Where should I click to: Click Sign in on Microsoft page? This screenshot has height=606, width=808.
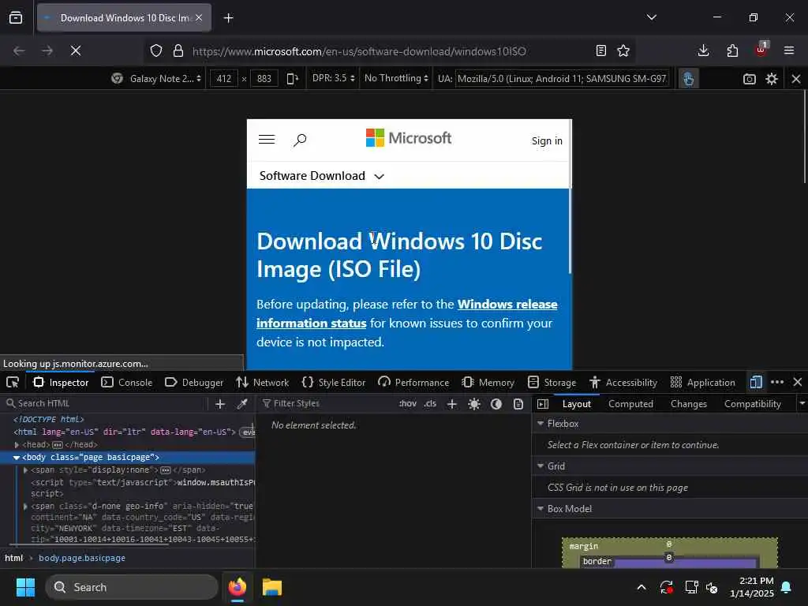tap(547, 140)
